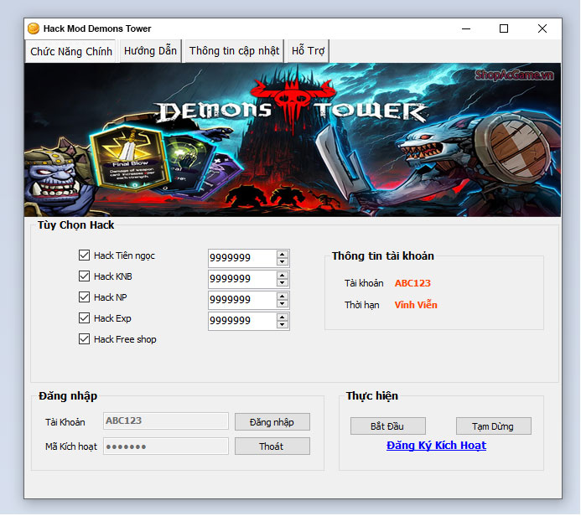Decrease the Hack KNB value with down arrow

[x=282, y=283]
